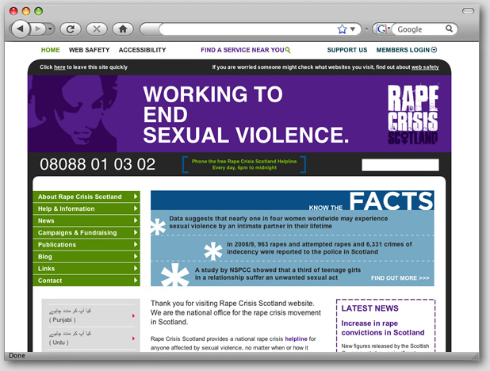490x371 pixels.
Task: Click the Rape Crisis Scotland logo
Action: (x=412, y=114)
